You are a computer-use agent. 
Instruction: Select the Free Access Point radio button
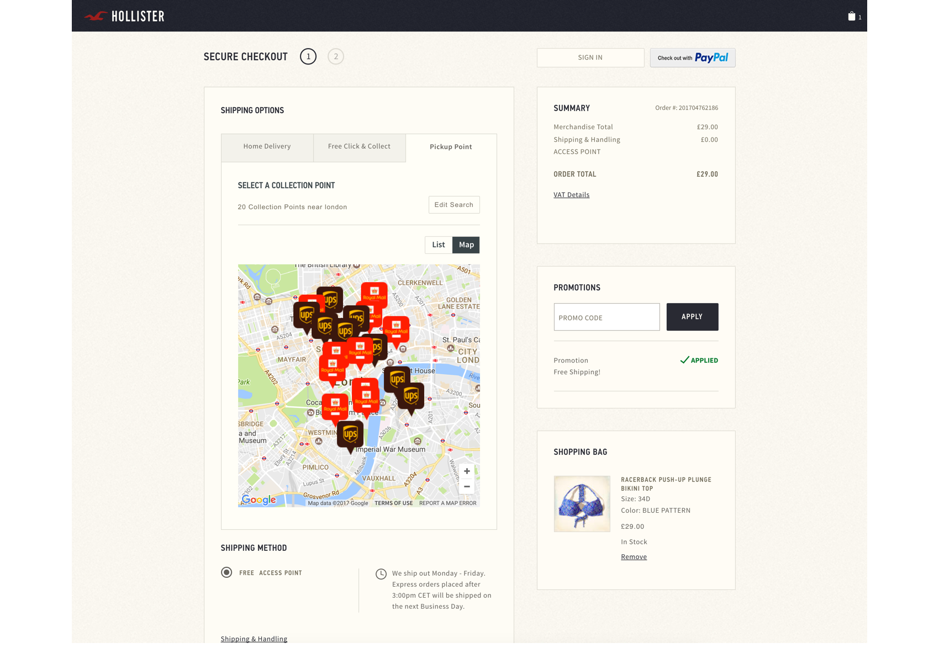[226, 572]
